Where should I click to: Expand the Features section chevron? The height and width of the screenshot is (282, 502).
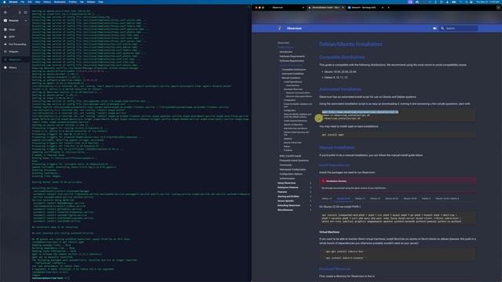click(311, 192)
